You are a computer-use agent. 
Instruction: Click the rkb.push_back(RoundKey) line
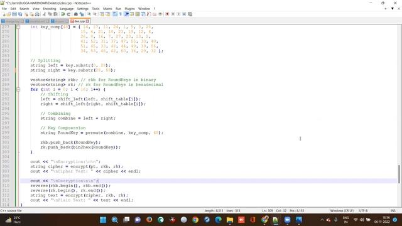click(x=70, y=143)
